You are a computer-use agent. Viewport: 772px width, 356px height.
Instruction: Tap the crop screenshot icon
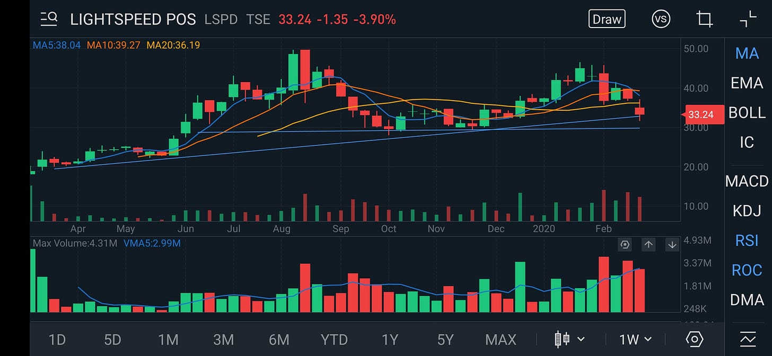(x=705, y=19)
